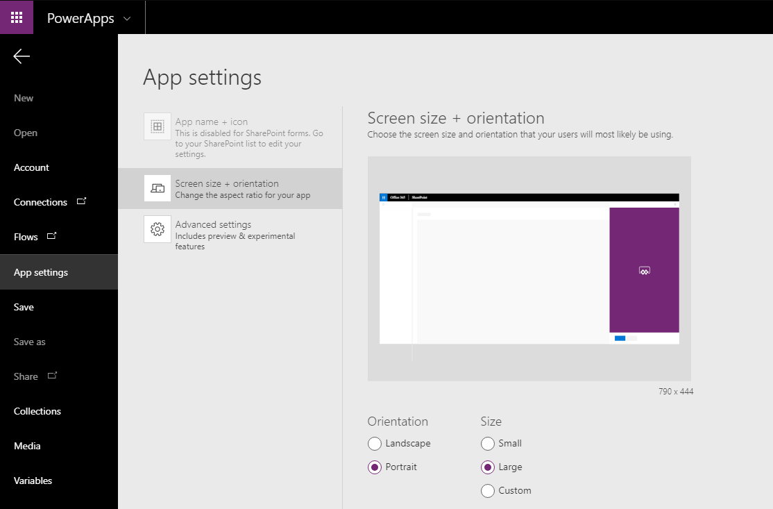Click the Size group label
This screenshot has height=509, width=773.
coord(491,422)
